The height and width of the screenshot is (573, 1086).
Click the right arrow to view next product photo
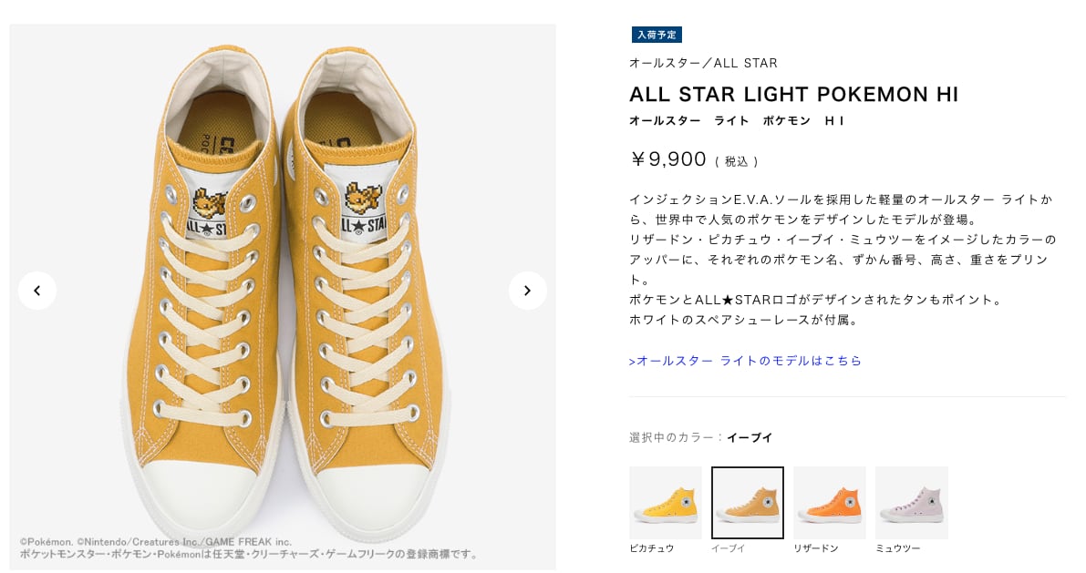tap(527, 290)
